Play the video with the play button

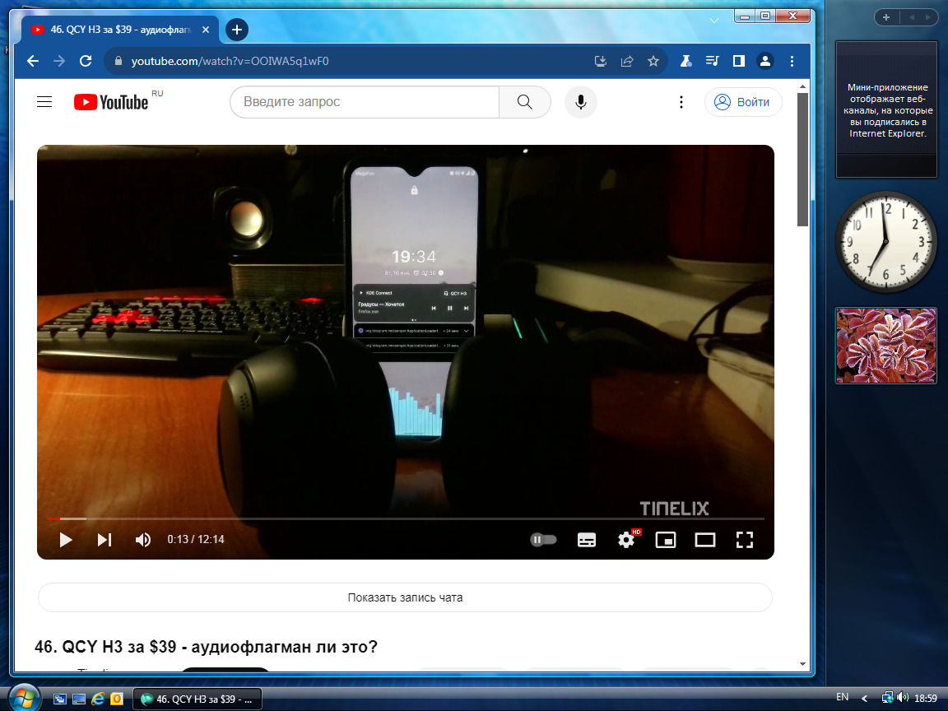coord(66,540)
